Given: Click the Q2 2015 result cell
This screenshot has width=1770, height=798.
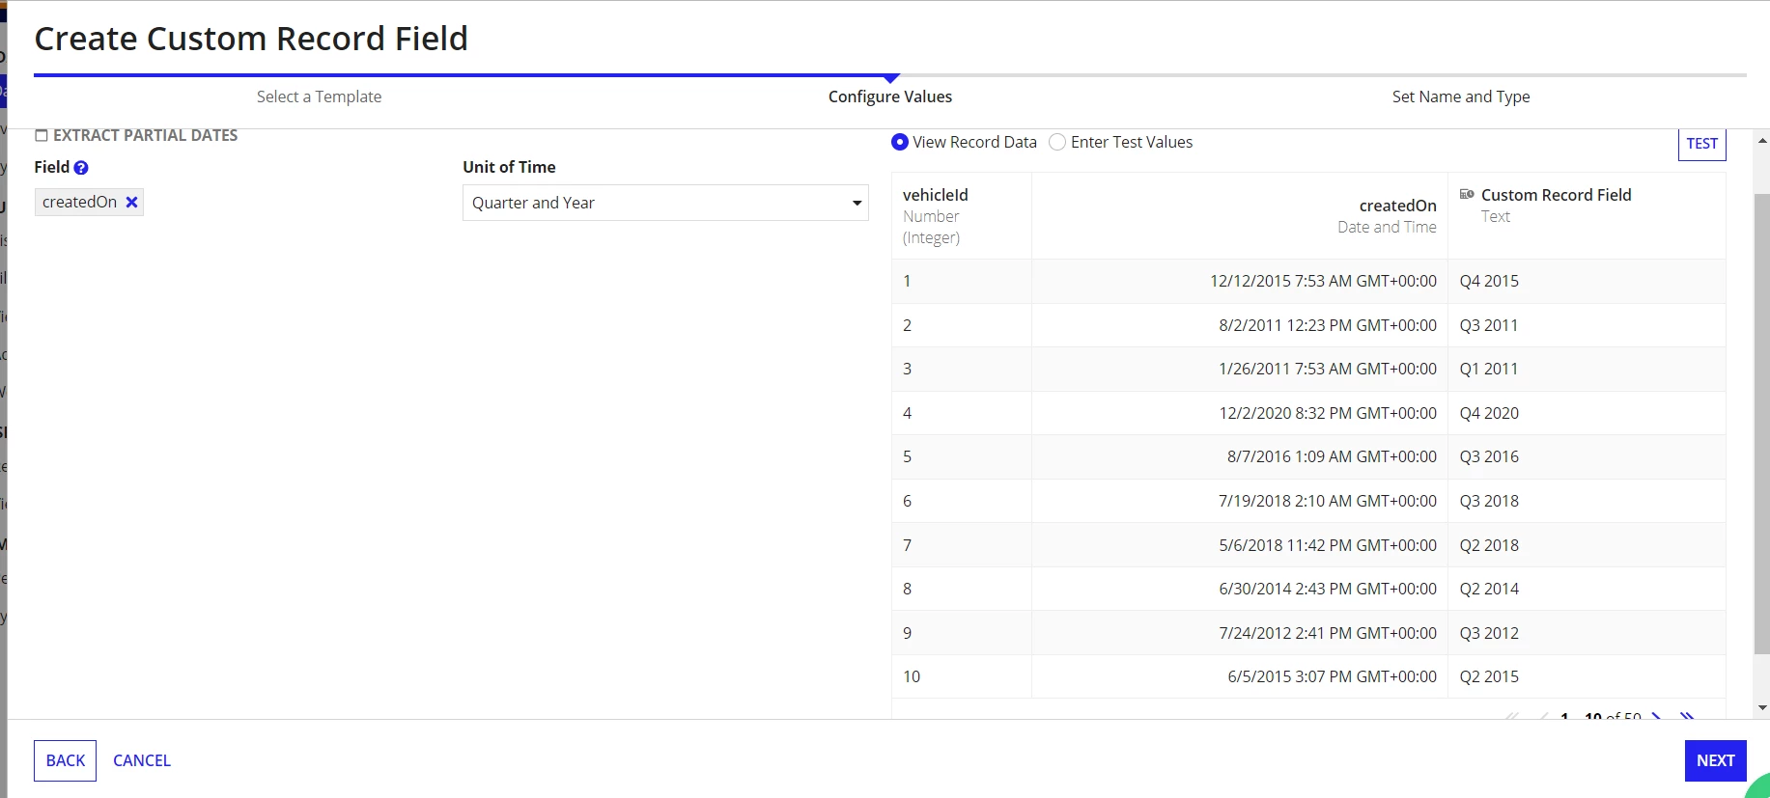Looking at the screenshot, I should 1587,676.
